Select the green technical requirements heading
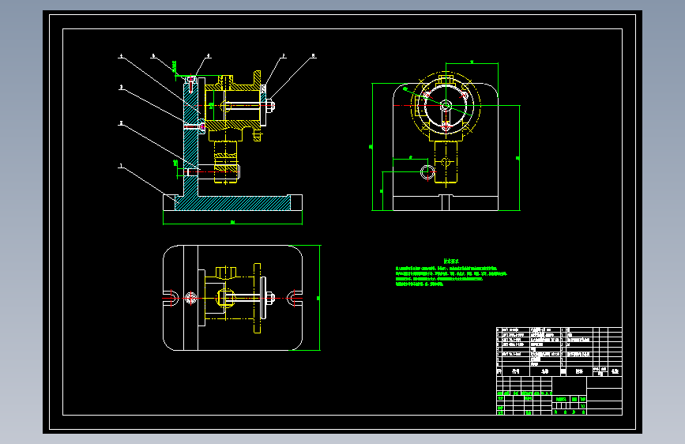The height and width of the screenshot is (444, 685). click(x=451, y=261)
